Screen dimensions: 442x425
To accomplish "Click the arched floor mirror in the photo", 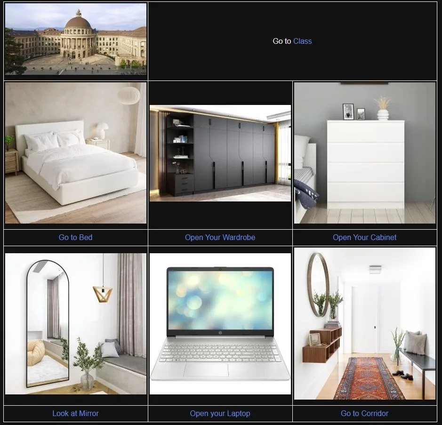I will (48, 325).
